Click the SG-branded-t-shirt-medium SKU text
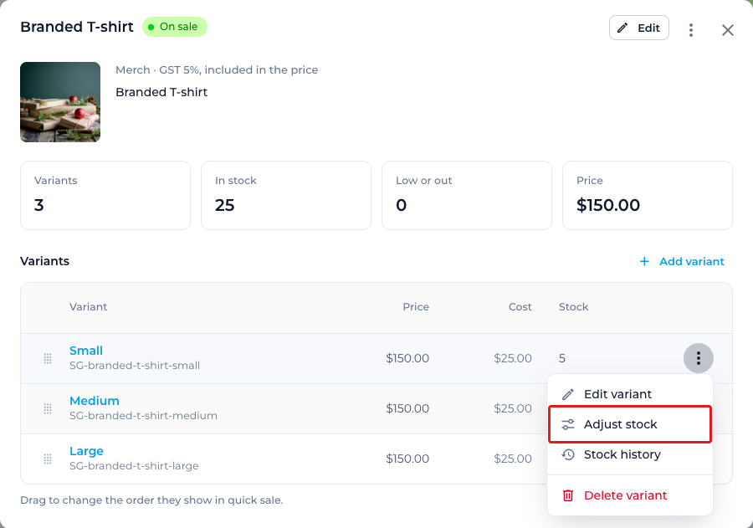Viewport: 753px width, 528px height. point(143,416)
